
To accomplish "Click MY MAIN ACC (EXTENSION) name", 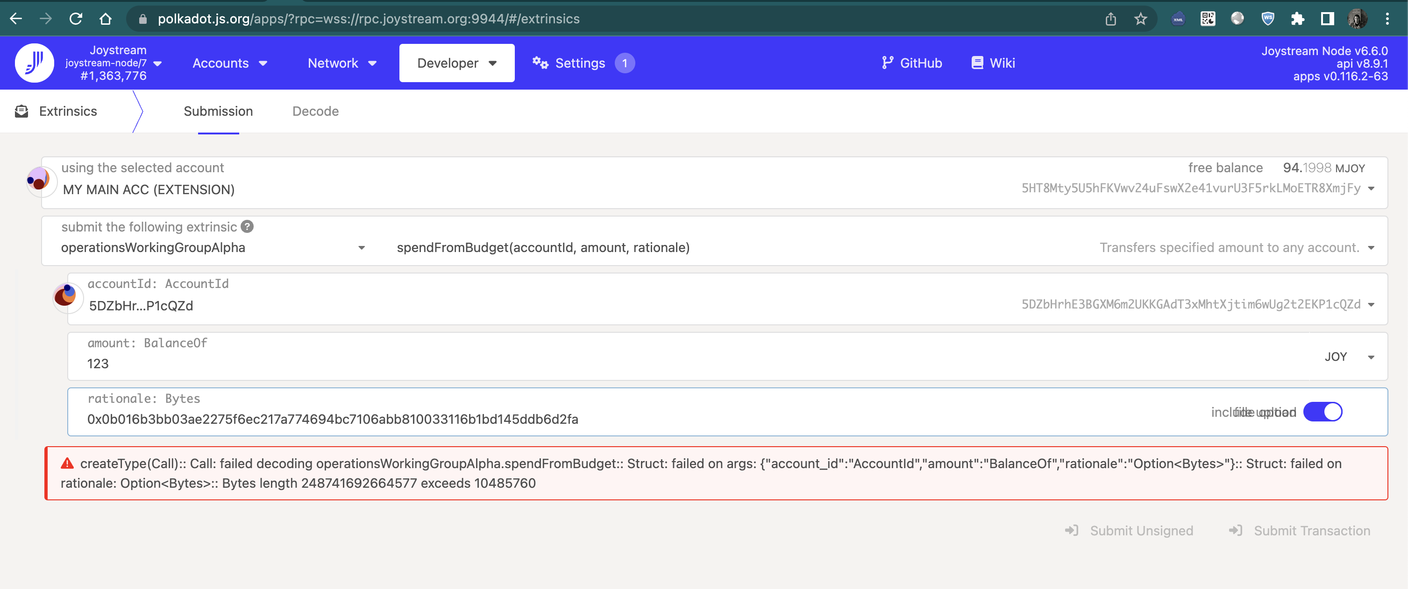I will click(x=149, y=189).
